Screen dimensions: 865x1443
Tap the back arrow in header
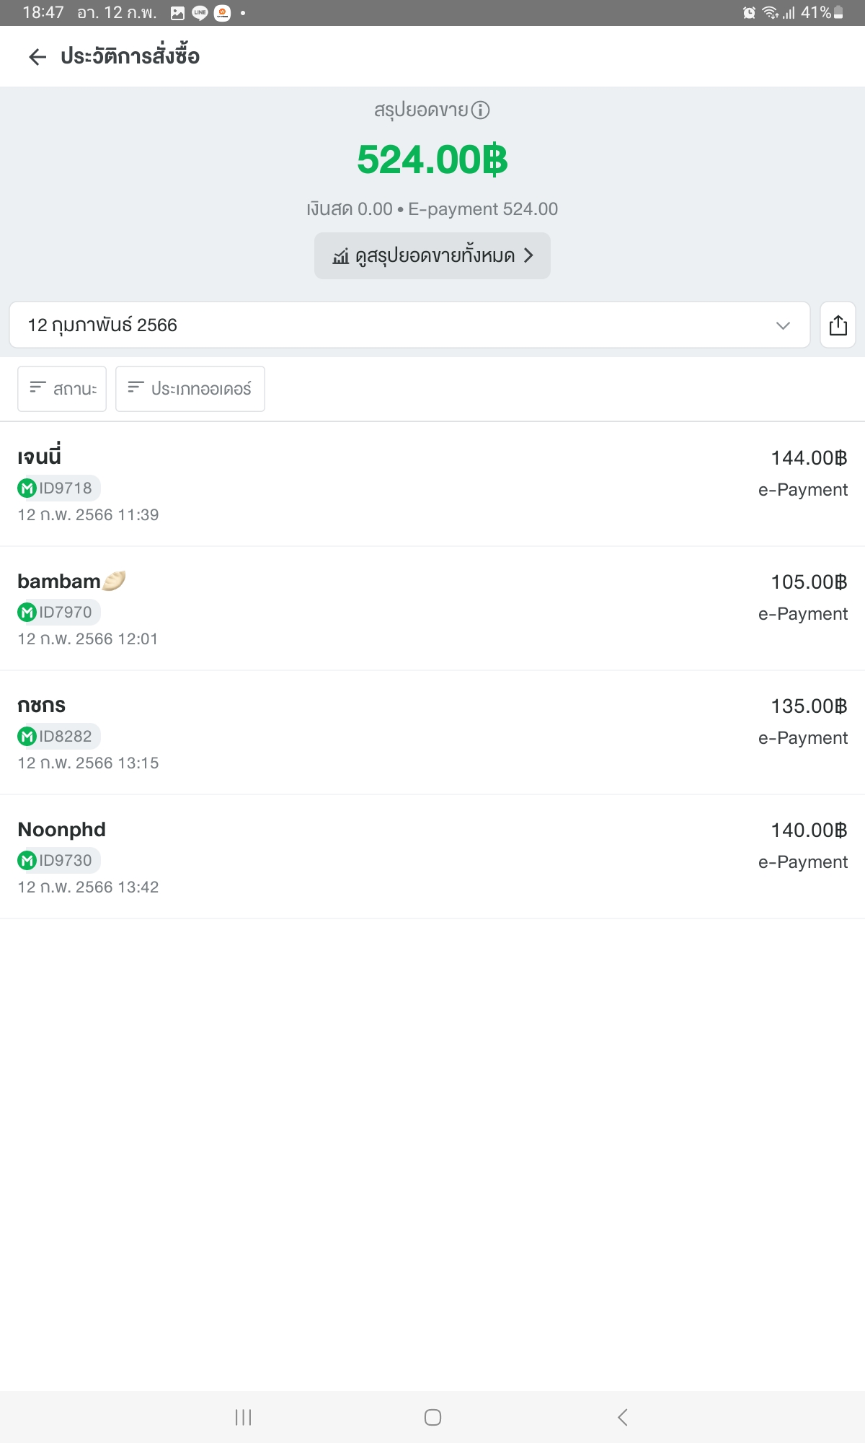point(37,57)
